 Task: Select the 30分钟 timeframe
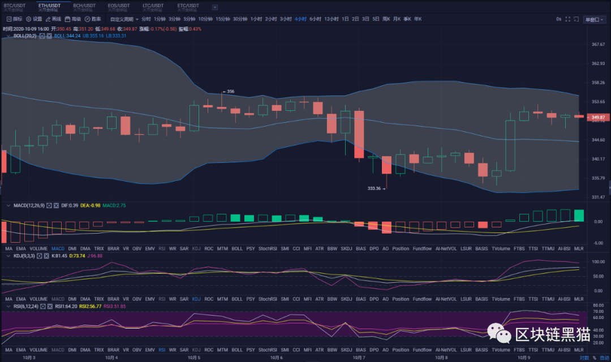point(240,19)
